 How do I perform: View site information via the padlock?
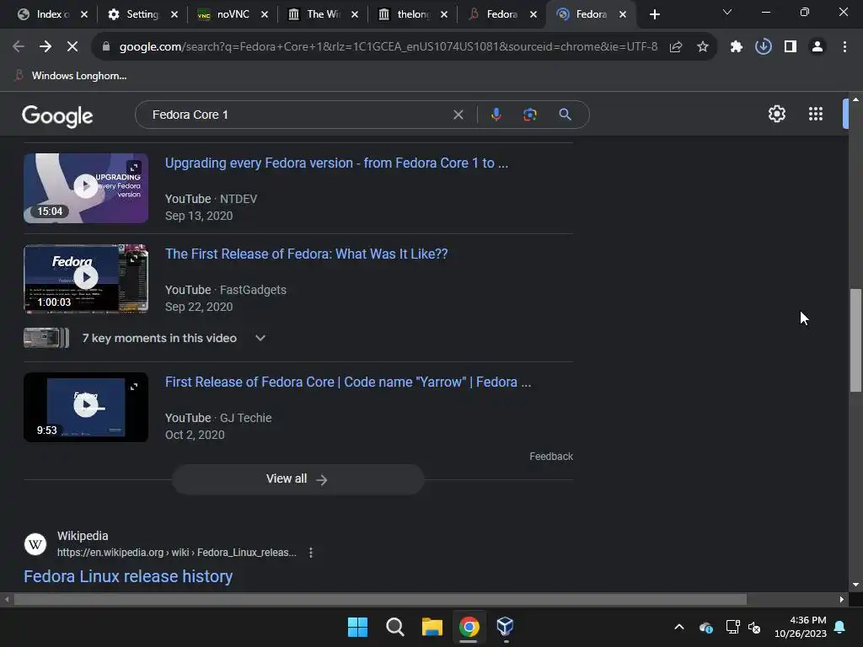(106, 47)
